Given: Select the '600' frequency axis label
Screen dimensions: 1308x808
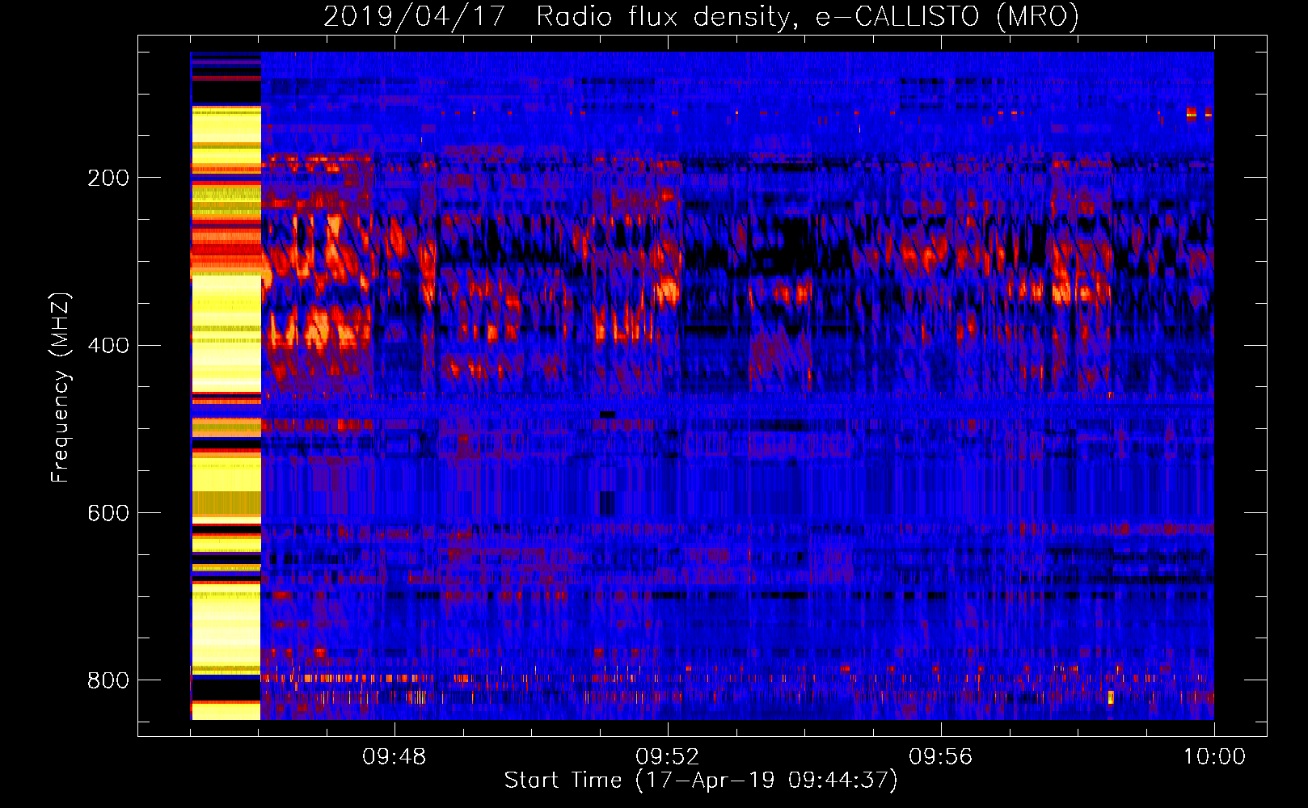Looking at the screenshot, I should tap(108, 514).
